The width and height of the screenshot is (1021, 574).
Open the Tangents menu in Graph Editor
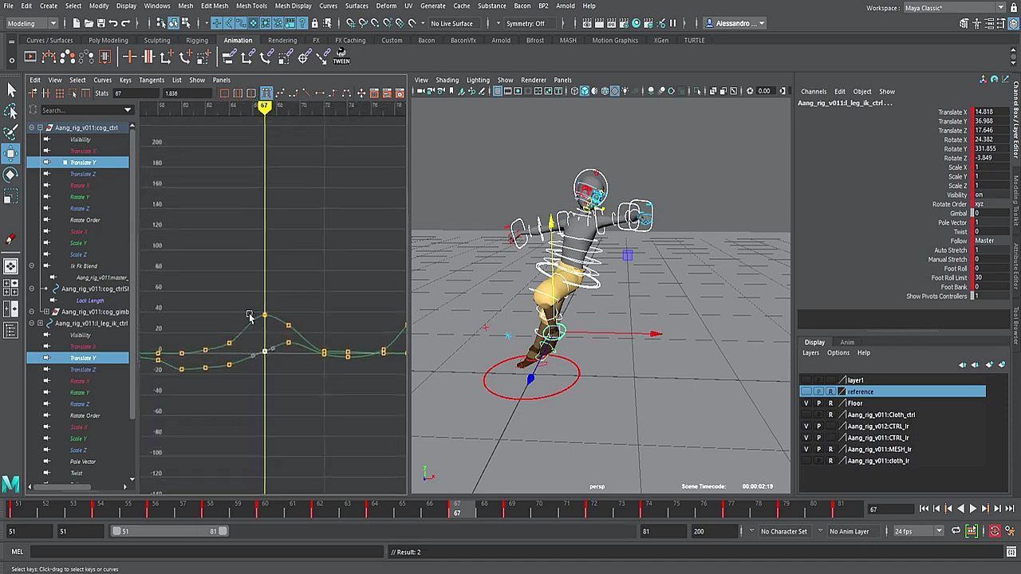pyautogui.click(x=152, y=80)
